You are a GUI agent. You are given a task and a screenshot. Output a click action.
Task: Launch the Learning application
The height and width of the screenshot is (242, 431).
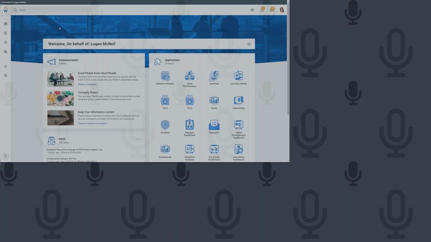coord(214,76)
